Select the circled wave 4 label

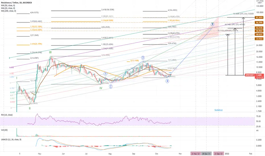tap(167, 81)
